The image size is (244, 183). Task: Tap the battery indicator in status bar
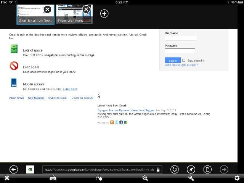pyautogui.click(x=241, y=2)
